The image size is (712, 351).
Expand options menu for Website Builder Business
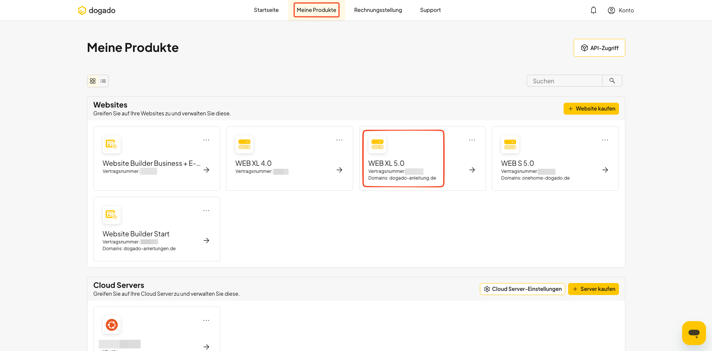point(206,140)
